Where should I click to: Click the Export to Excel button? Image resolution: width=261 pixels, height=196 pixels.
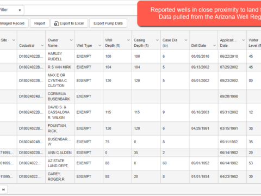(x=69, y=23)
